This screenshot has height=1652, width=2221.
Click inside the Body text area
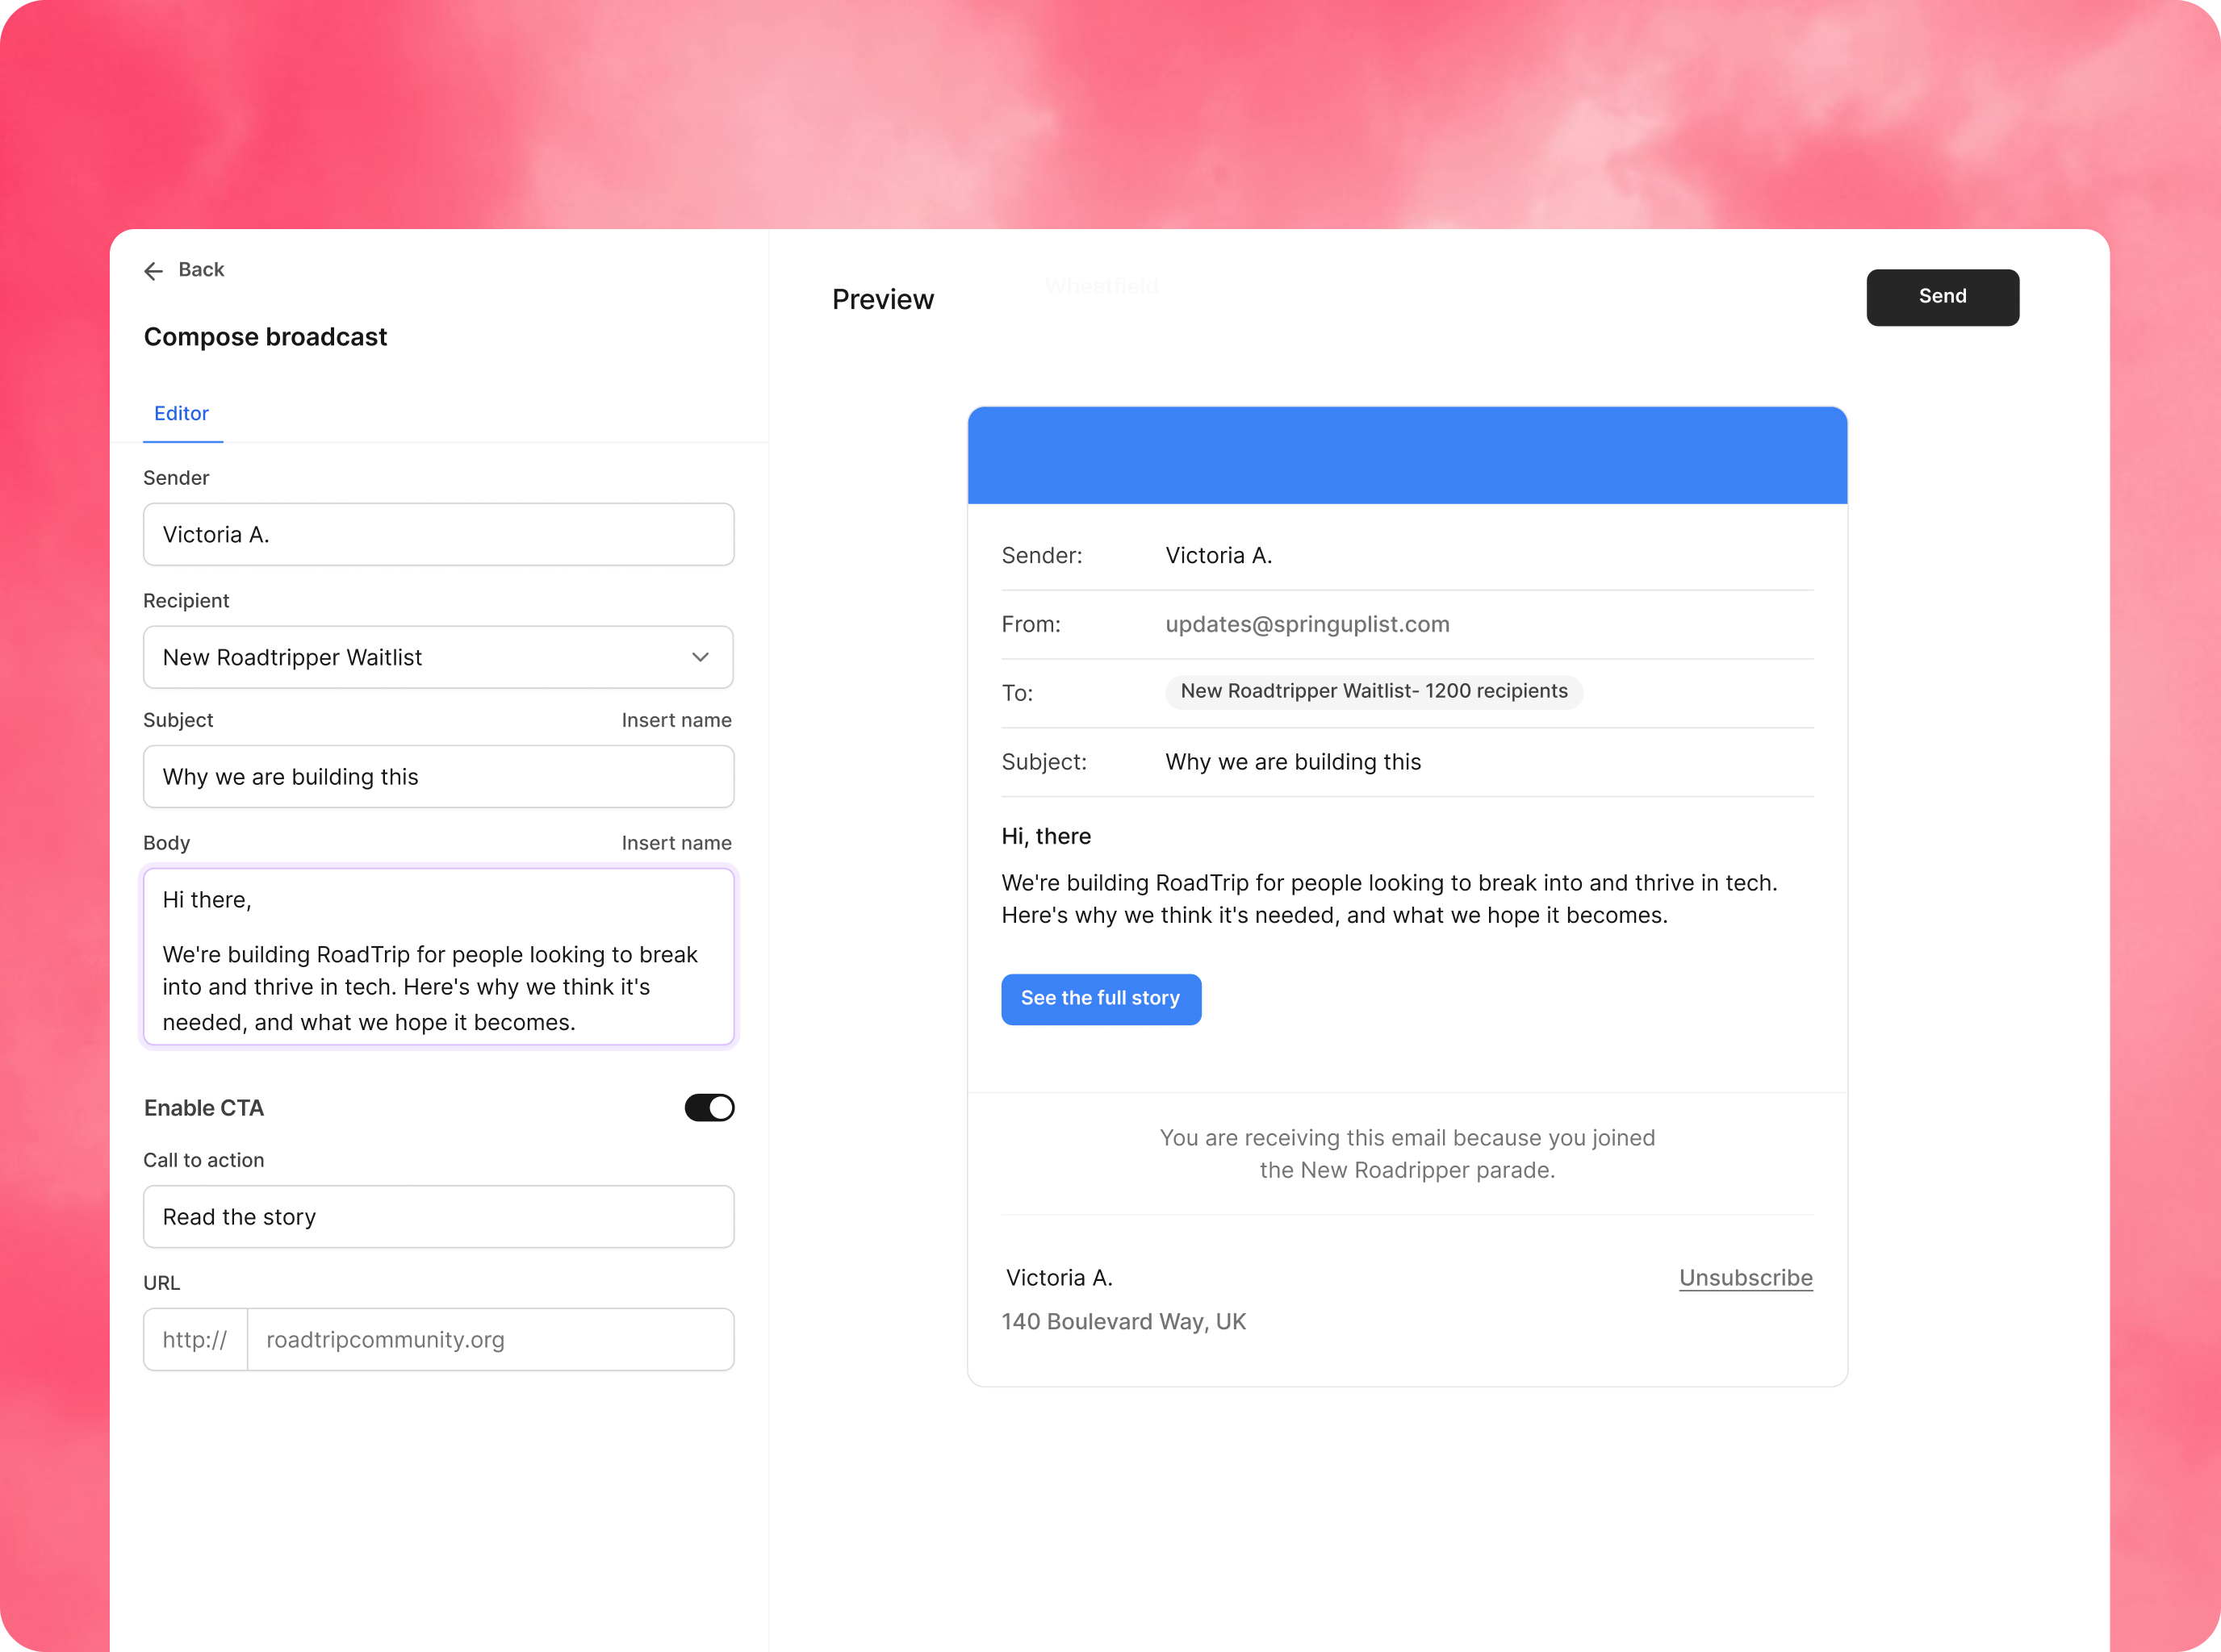point(438,957)
